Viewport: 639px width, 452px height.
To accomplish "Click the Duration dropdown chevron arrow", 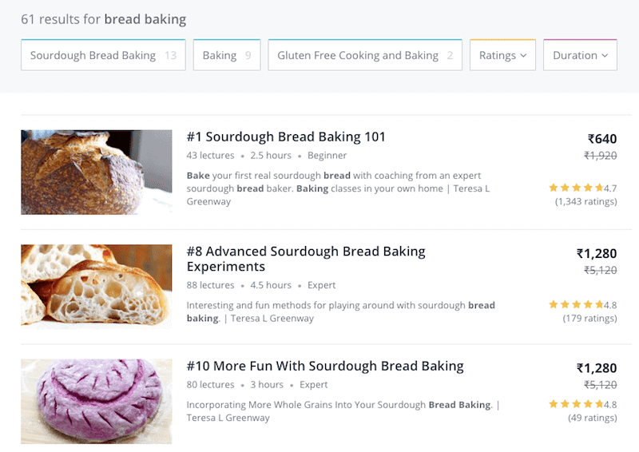I will tap(605, 55).
